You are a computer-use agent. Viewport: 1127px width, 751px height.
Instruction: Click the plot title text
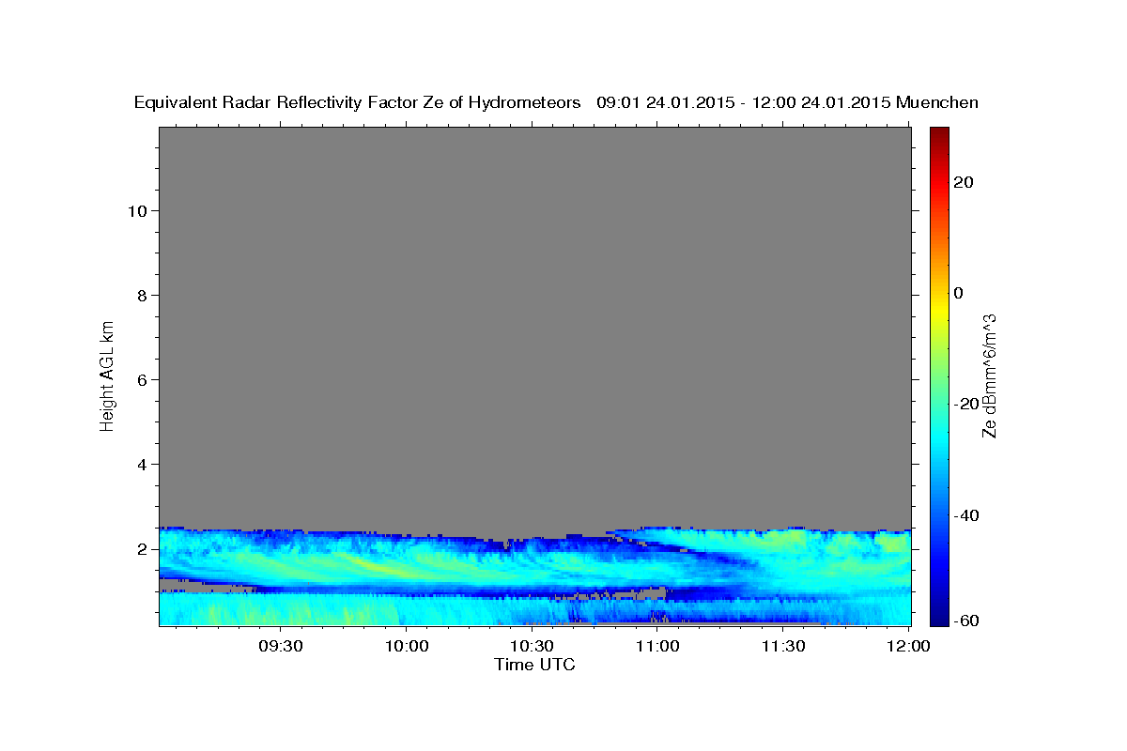click(556, 102)
